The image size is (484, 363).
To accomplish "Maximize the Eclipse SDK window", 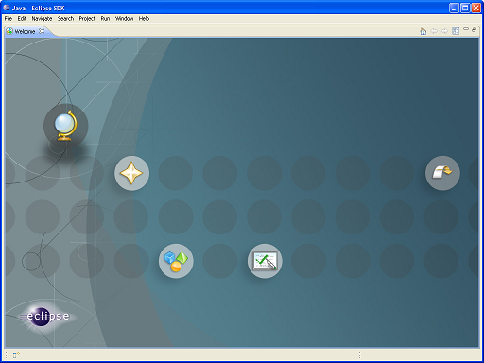I will pos(465,8).
